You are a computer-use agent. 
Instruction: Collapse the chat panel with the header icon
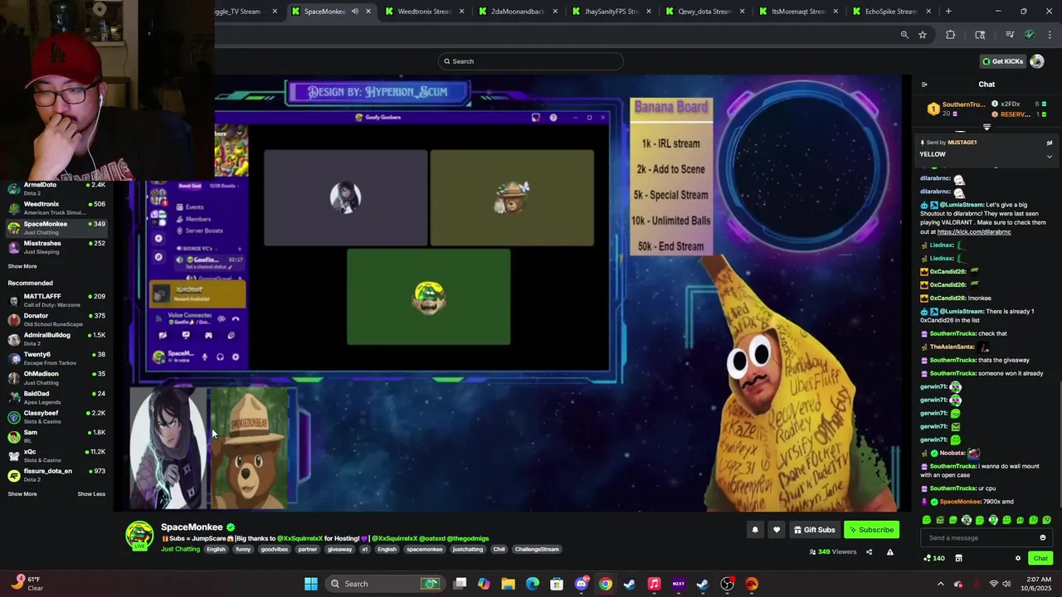point(924,84)
